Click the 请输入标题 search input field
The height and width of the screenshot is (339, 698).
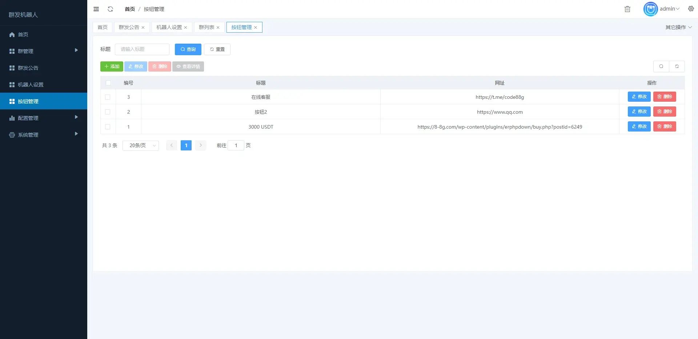pyautogui.click(x=142, y=49)
